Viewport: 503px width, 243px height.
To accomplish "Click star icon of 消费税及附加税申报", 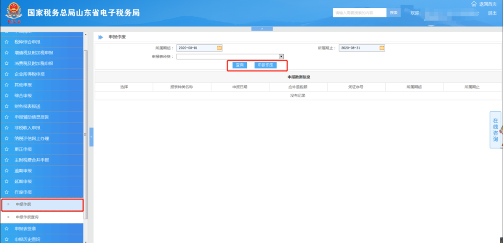I will click(7, 63).
